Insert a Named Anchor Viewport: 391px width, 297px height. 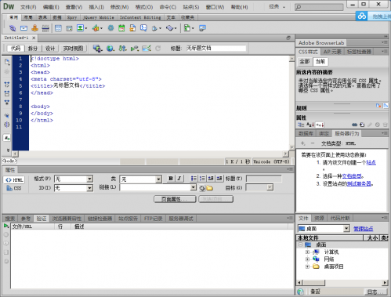click(34, 28)
